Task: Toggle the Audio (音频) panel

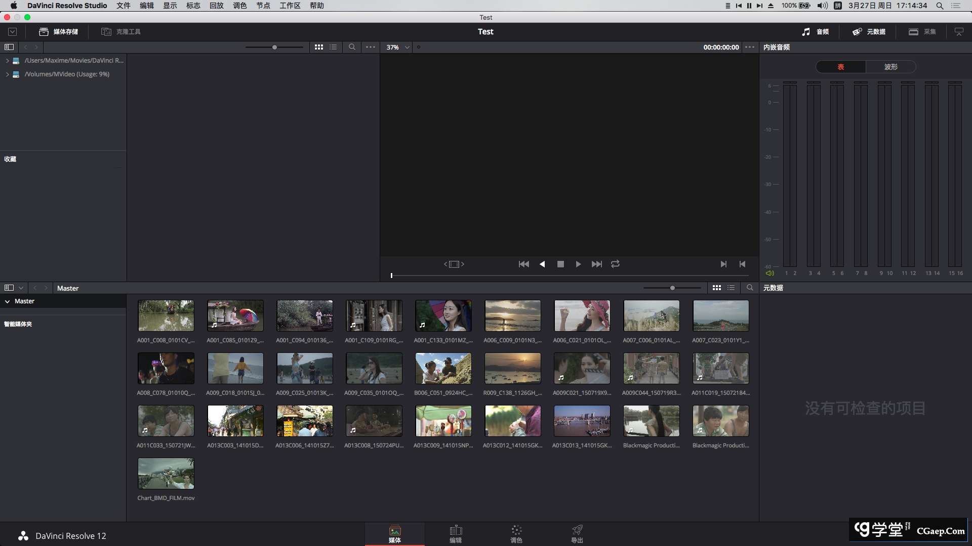Action: (816, 32)
